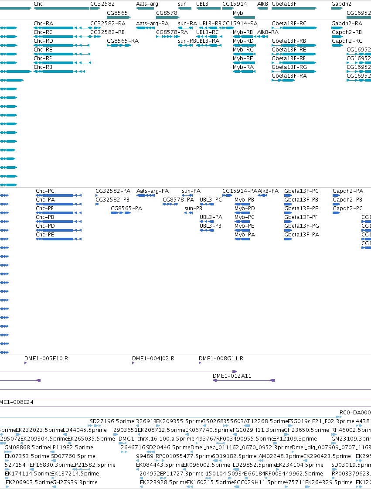
Task: Select the Gbeta13F-RG transcript label
Action: pyautogui.click(x=289, y=67)
